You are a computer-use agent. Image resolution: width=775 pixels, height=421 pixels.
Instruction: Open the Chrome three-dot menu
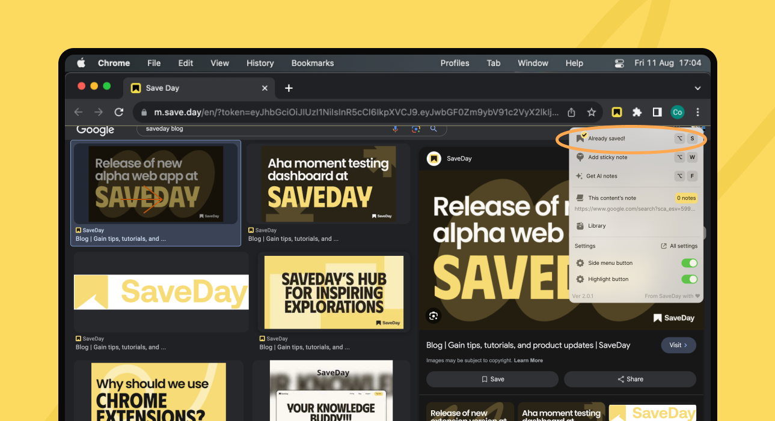(x=697, y=112)
